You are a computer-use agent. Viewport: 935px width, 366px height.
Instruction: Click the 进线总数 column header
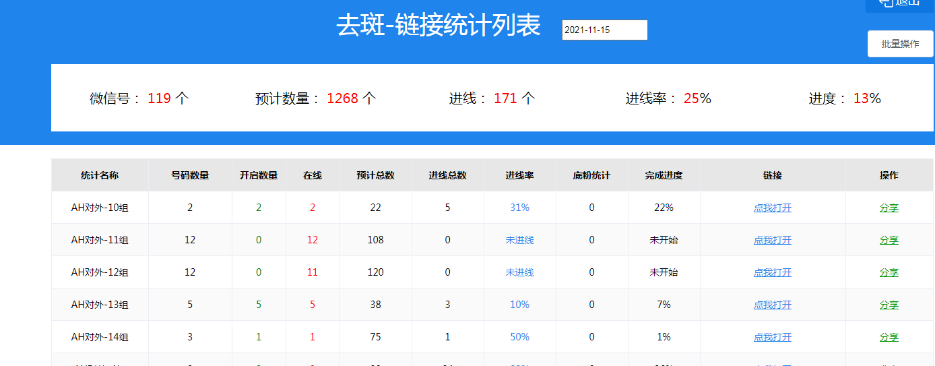pyautogui.click(x=448, y=175)
